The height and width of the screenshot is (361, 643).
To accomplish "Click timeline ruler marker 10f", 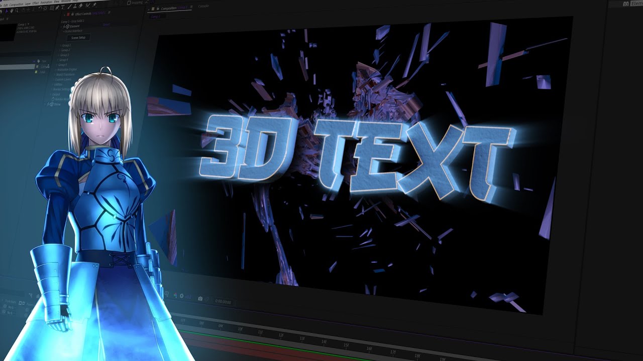I will click(240, 329).
